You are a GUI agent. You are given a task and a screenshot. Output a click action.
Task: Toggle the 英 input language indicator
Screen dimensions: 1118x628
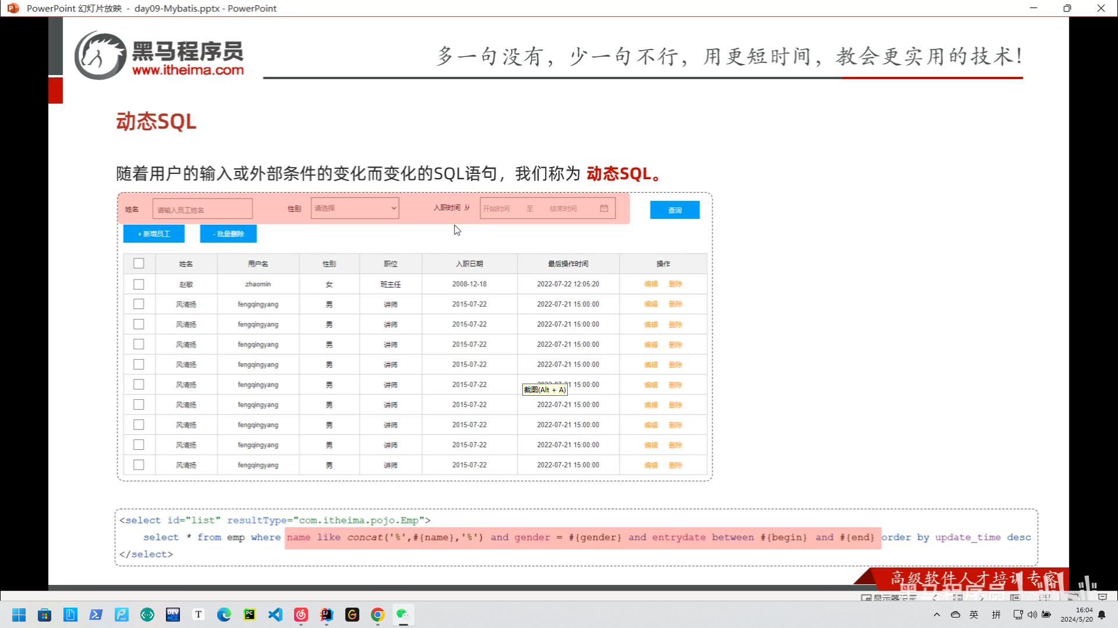[x=974, y=615]
